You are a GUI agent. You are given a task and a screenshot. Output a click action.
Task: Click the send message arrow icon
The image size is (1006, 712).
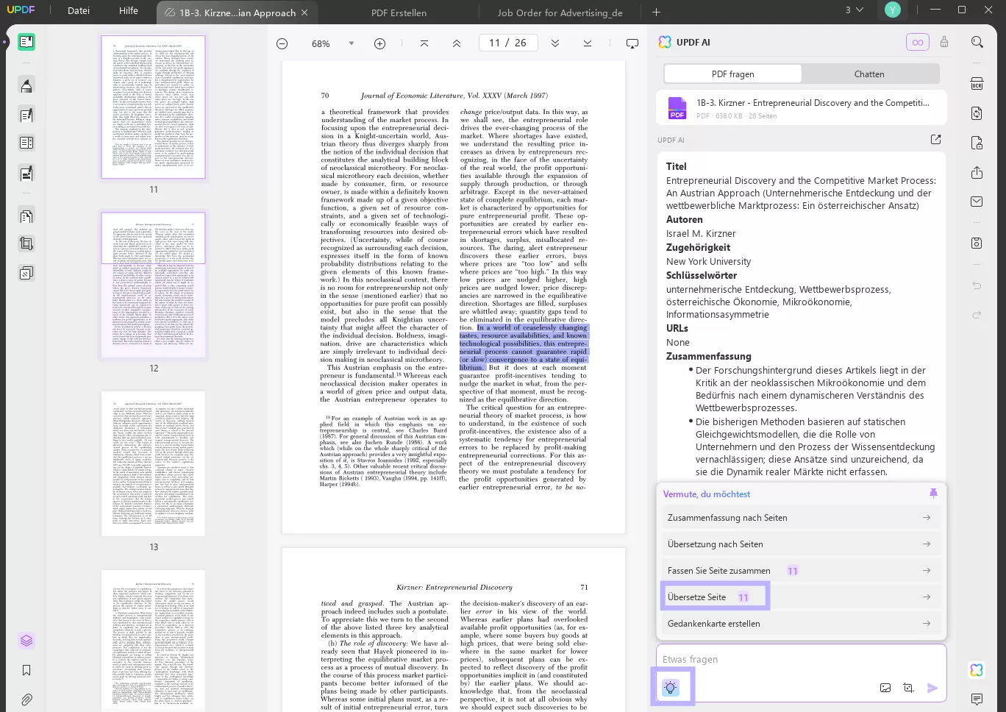click(x=932, y=688)
